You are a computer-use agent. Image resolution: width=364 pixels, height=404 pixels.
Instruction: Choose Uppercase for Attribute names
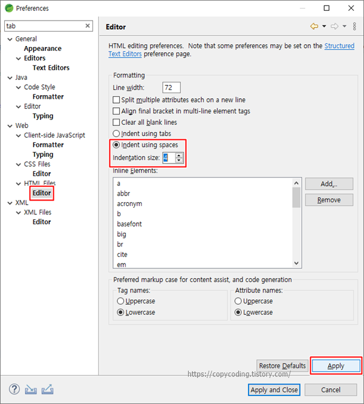[238, 301]
